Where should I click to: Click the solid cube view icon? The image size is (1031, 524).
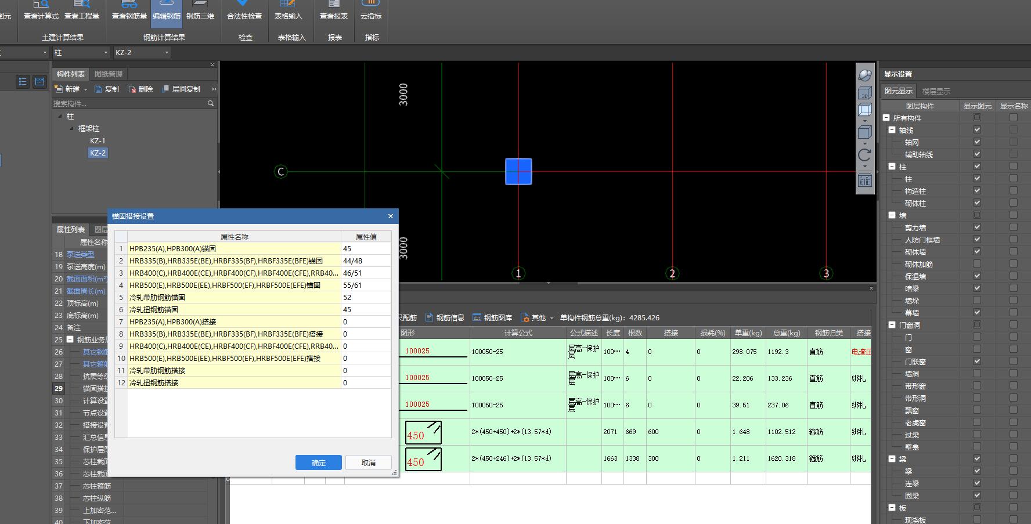pos(865,132)
